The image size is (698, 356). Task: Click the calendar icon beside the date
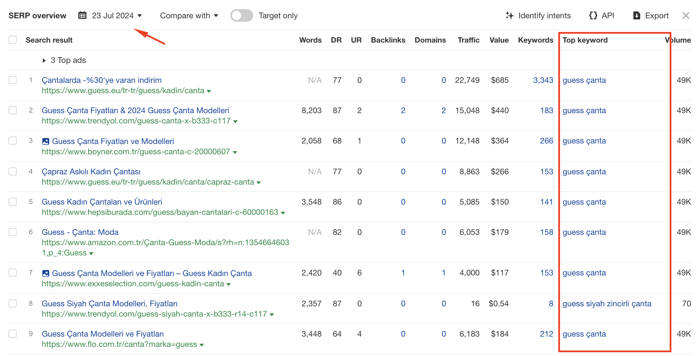(x=82, y=15)
